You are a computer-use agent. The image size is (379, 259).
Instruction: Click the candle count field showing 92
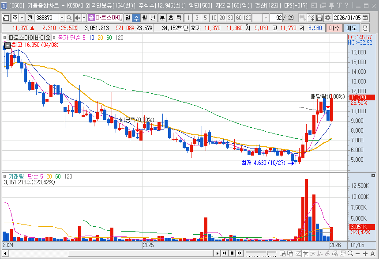[276, 18]
